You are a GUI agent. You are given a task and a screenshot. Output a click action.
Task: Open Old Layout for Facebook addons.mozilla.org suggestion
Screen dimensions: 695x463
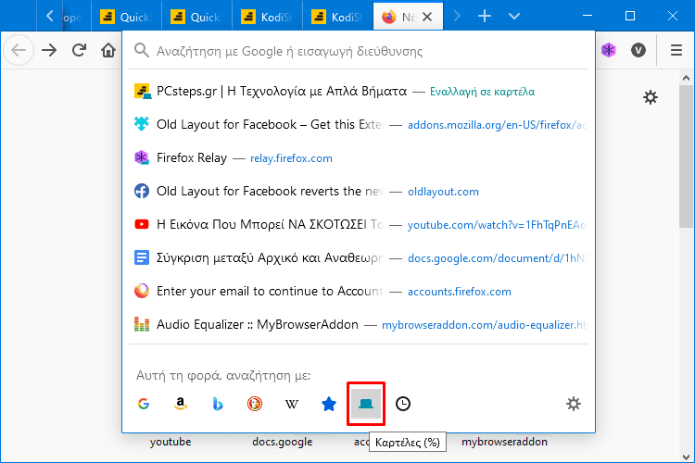coord(359,124)
